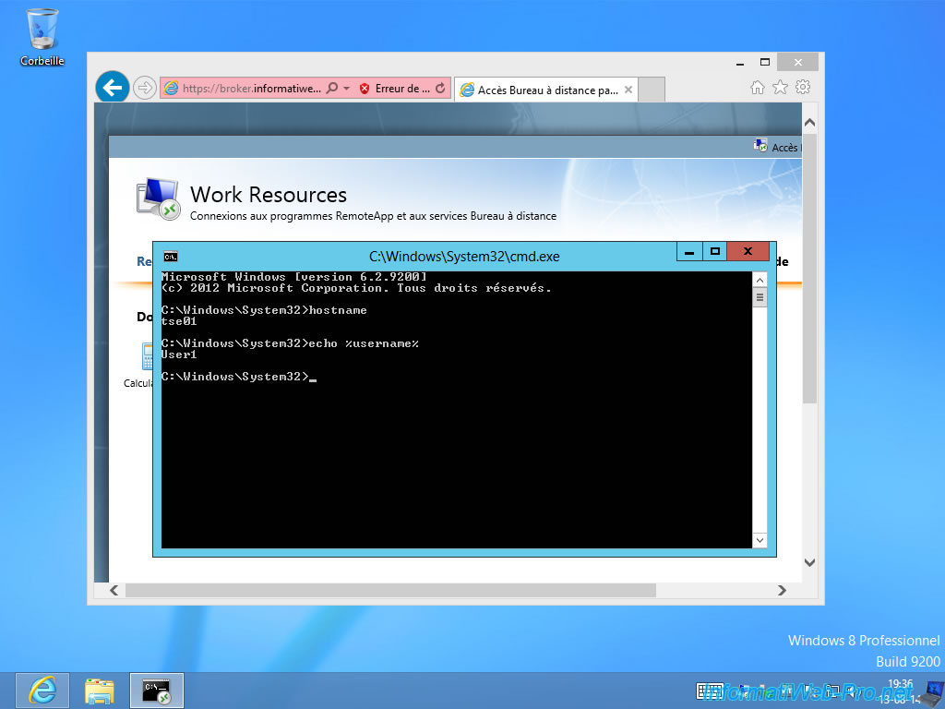
Task: Open the search provider dropdown in address bar
Action: pos(330,87)
